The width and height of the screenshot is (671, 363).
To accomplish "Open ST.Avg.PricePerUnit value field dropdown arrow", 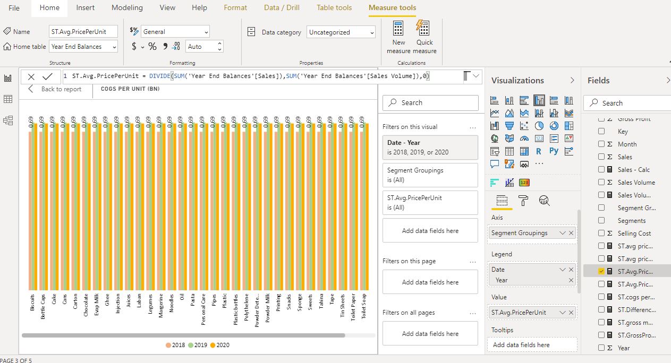I will click(563, 313).
